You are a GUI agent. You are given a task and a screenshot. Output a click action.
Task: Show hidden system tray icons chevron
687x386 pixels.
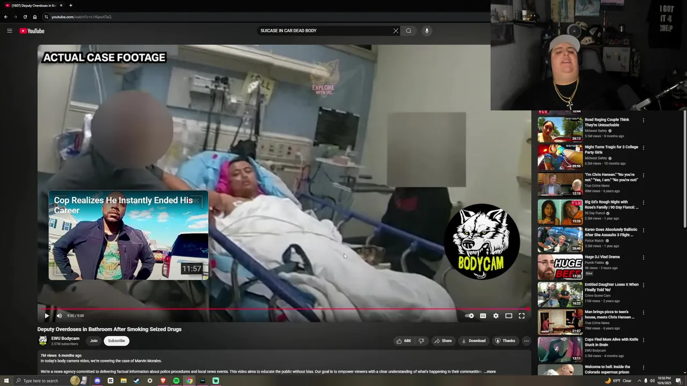[639, 381]
